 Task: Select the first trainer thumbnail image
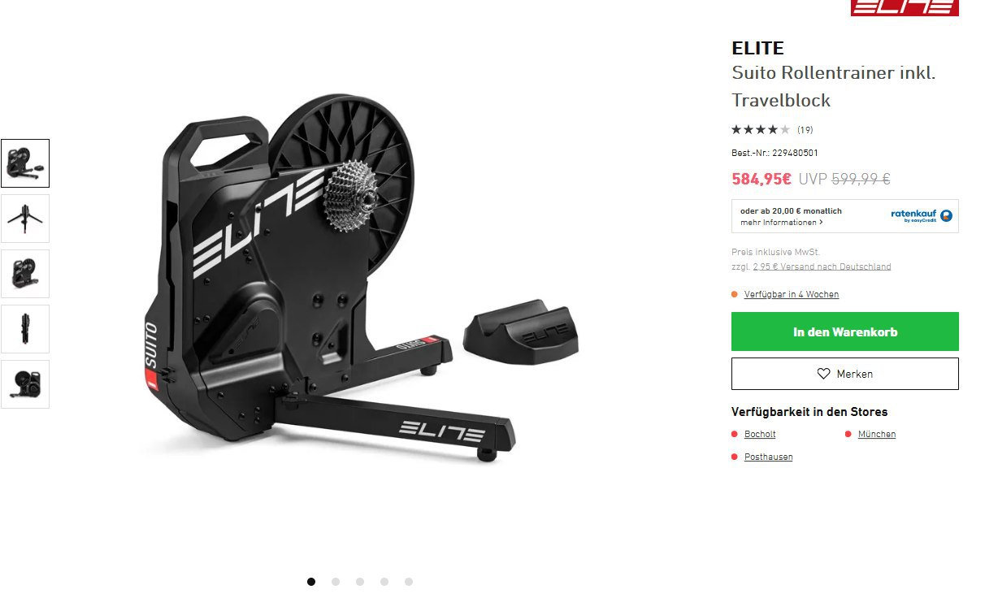[25, 163]
